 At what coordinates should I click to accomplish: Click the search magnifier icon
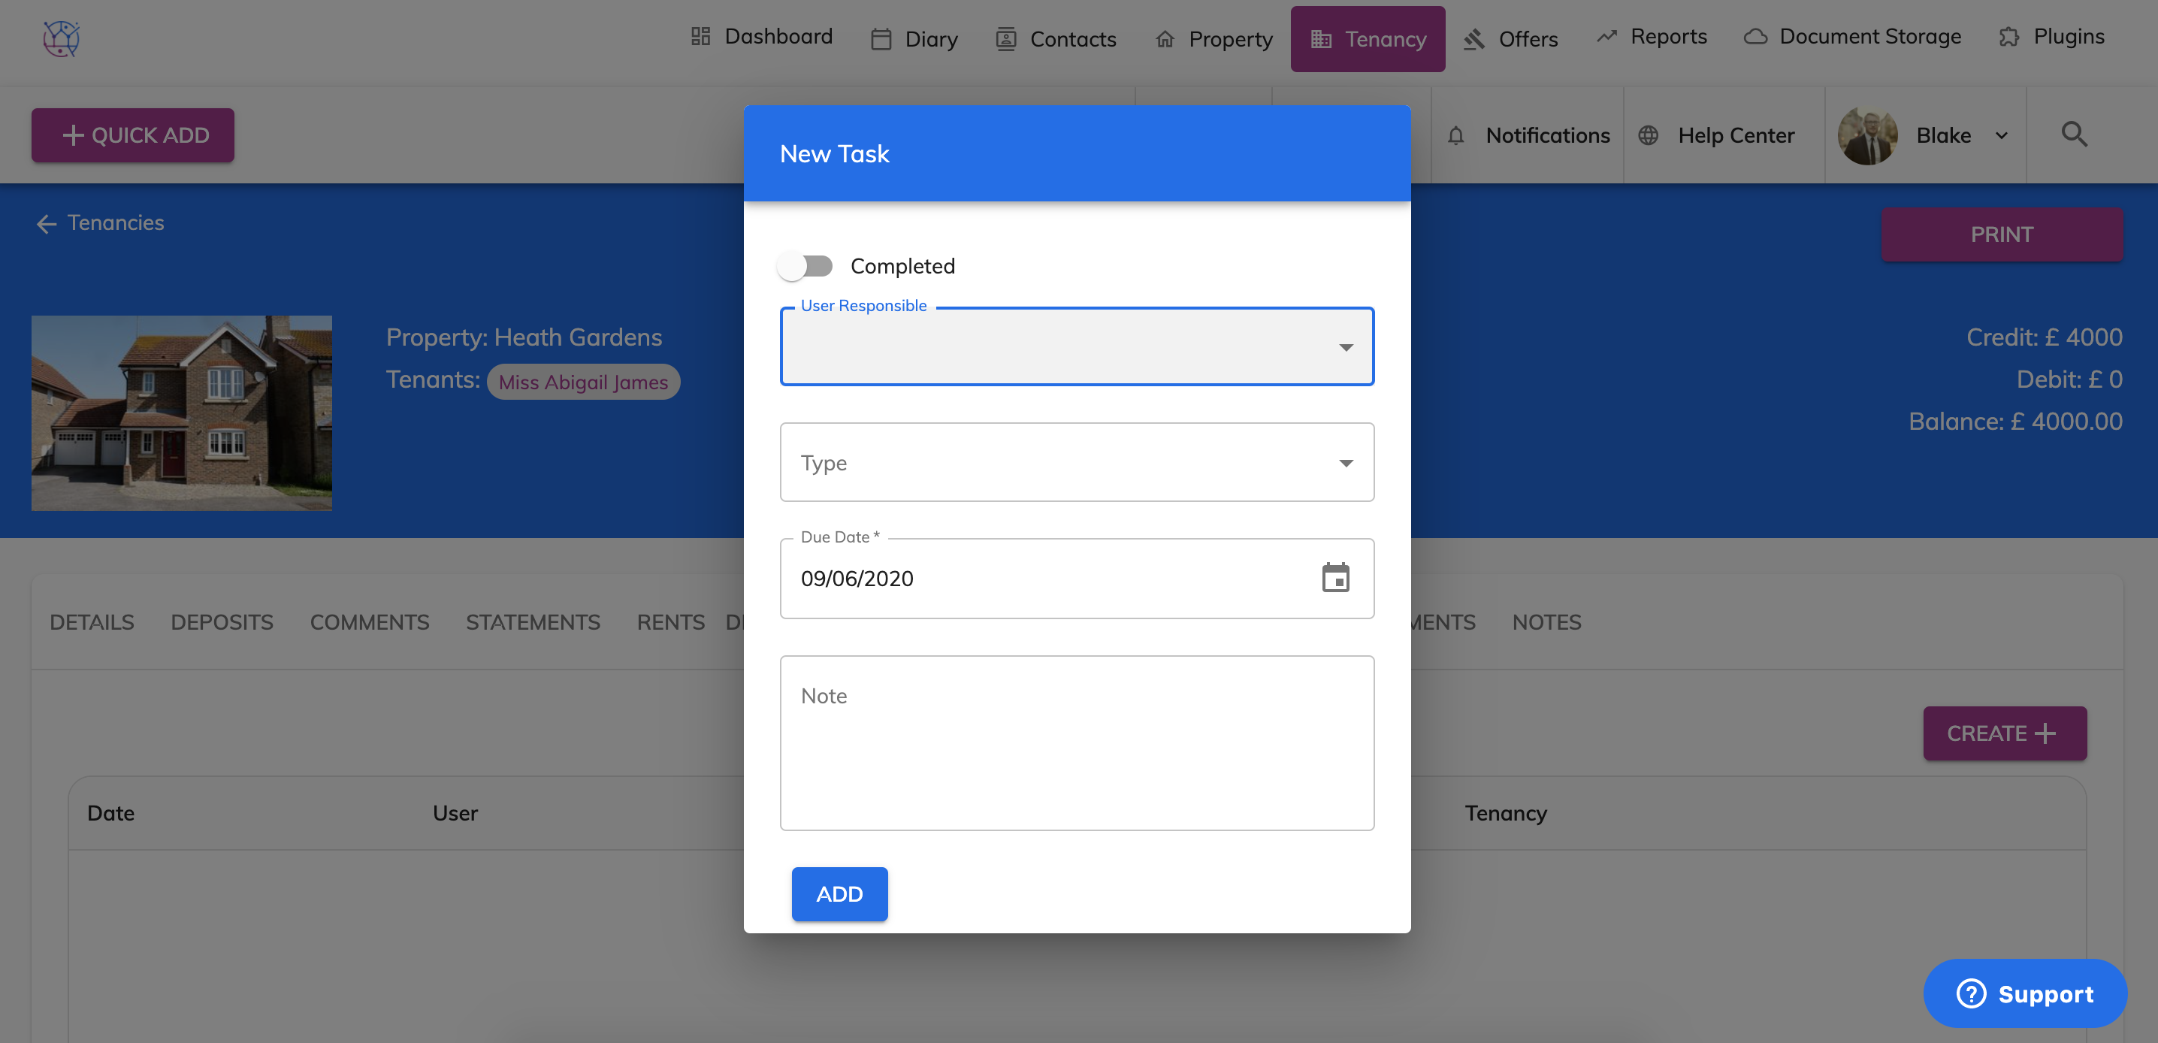click(x=2073, y=135)
